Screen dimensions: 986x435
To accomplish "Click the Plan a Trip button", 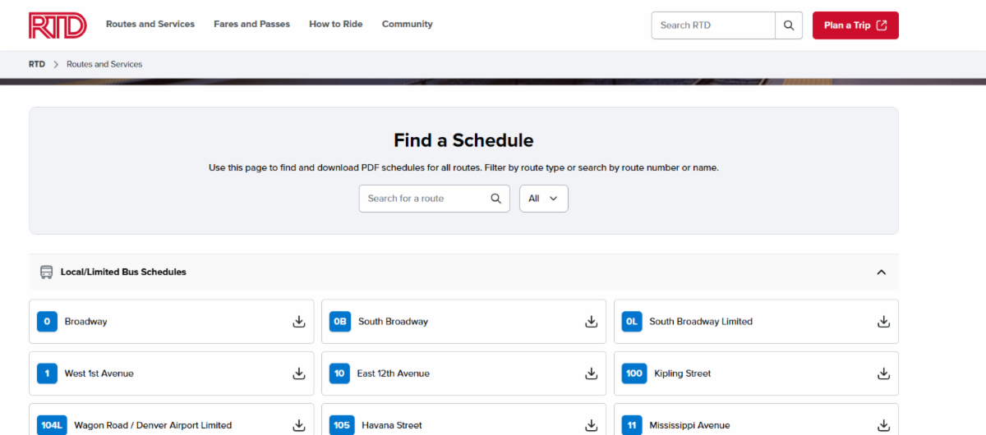I will pyautogui.click(x=855, y=25).
